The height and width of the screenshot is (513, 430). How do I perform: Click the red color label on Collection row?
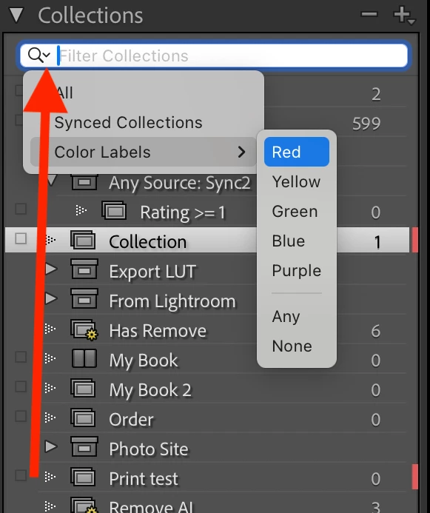click(x=415, y=240)
